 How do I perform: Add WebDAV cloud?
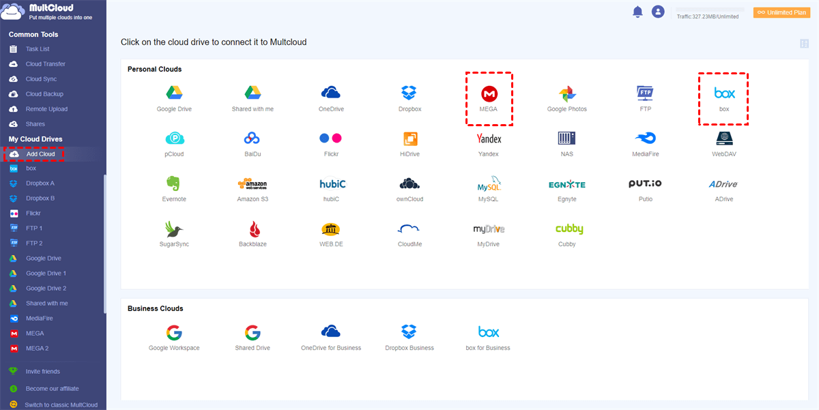(x=724, y=144)
